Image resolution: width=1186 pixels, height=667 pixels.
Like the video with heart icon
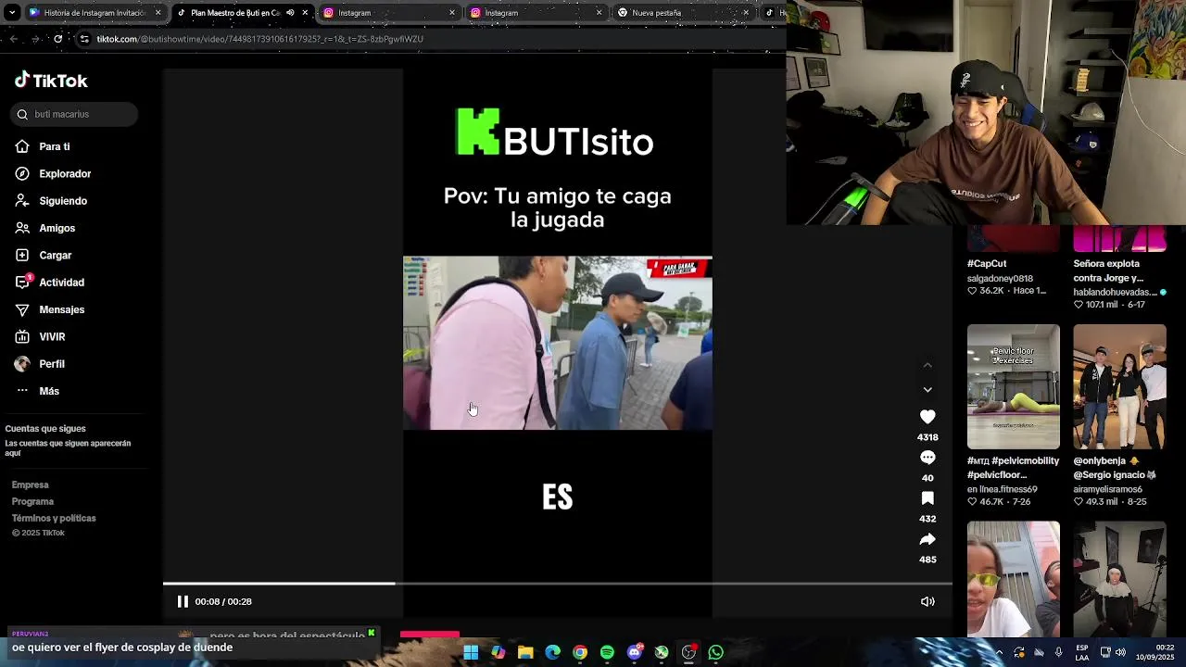click(927, 418)
